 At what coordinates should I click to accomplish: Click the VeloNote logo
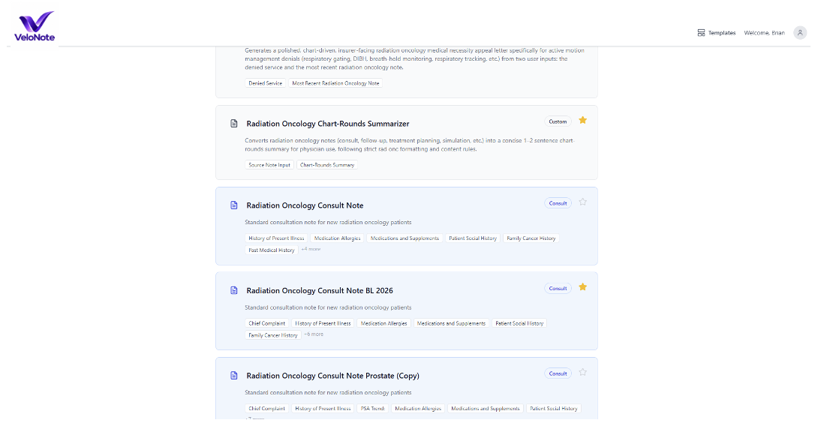point(35,26)
